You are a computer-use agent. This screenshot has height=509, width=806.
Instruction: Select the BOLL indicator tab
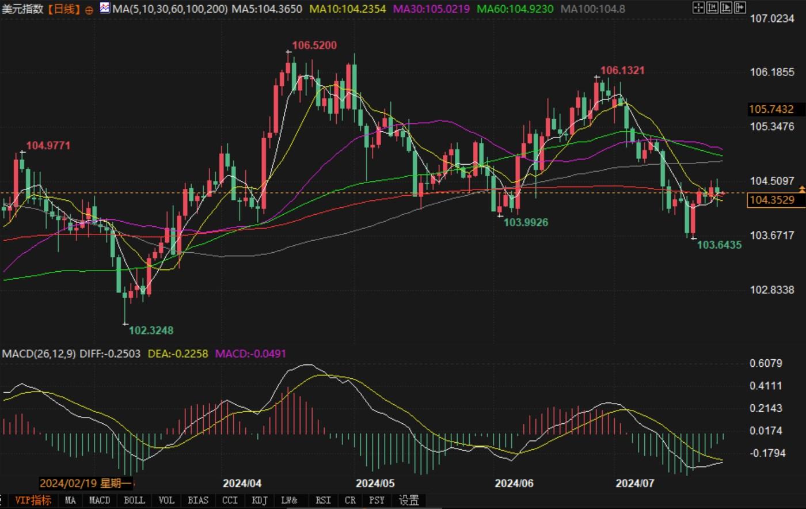pyautogui.click(x=134, y=500)
